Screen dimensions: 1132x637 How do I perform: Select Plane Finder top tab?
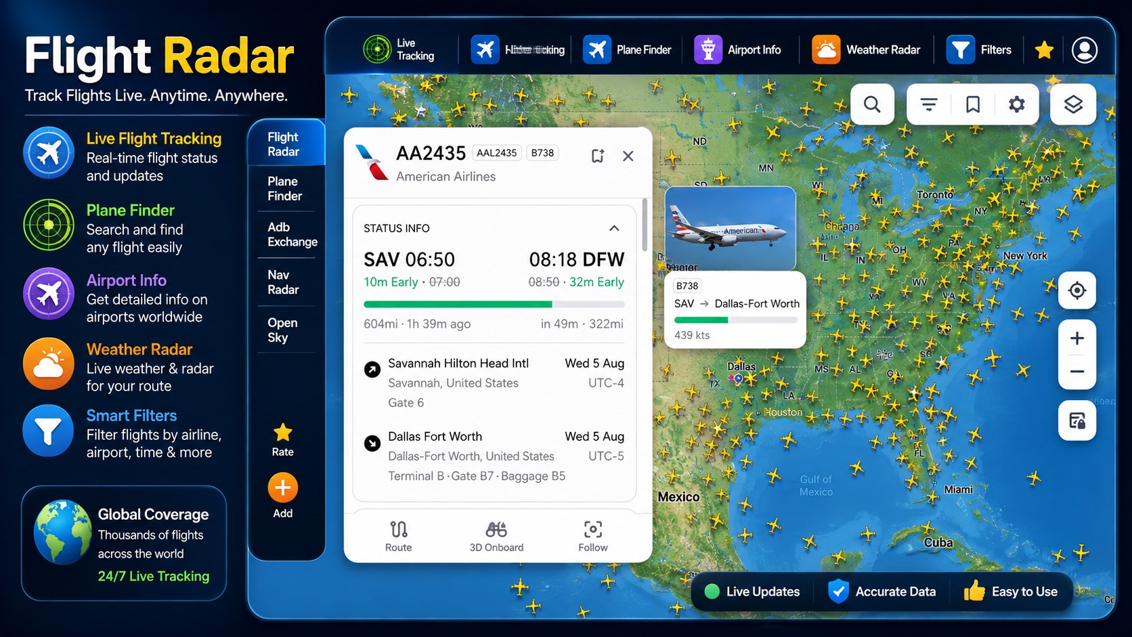point(628,49)
